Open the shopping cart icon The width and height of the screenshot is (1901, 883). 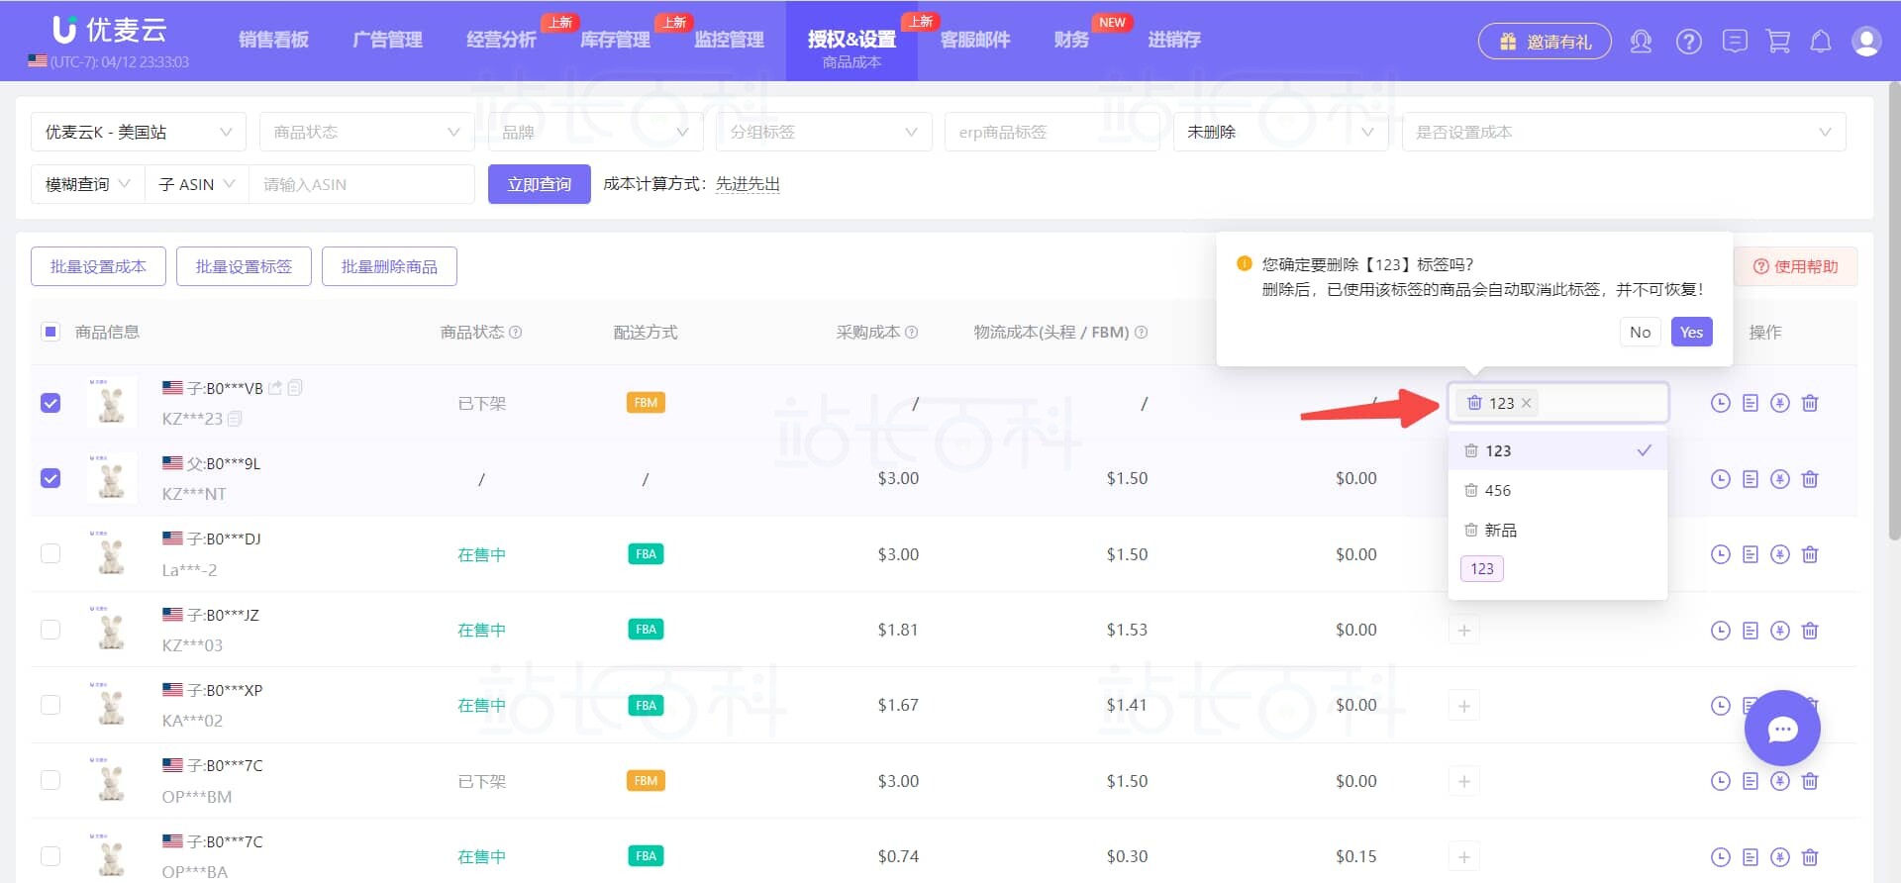click(1778, 42)
